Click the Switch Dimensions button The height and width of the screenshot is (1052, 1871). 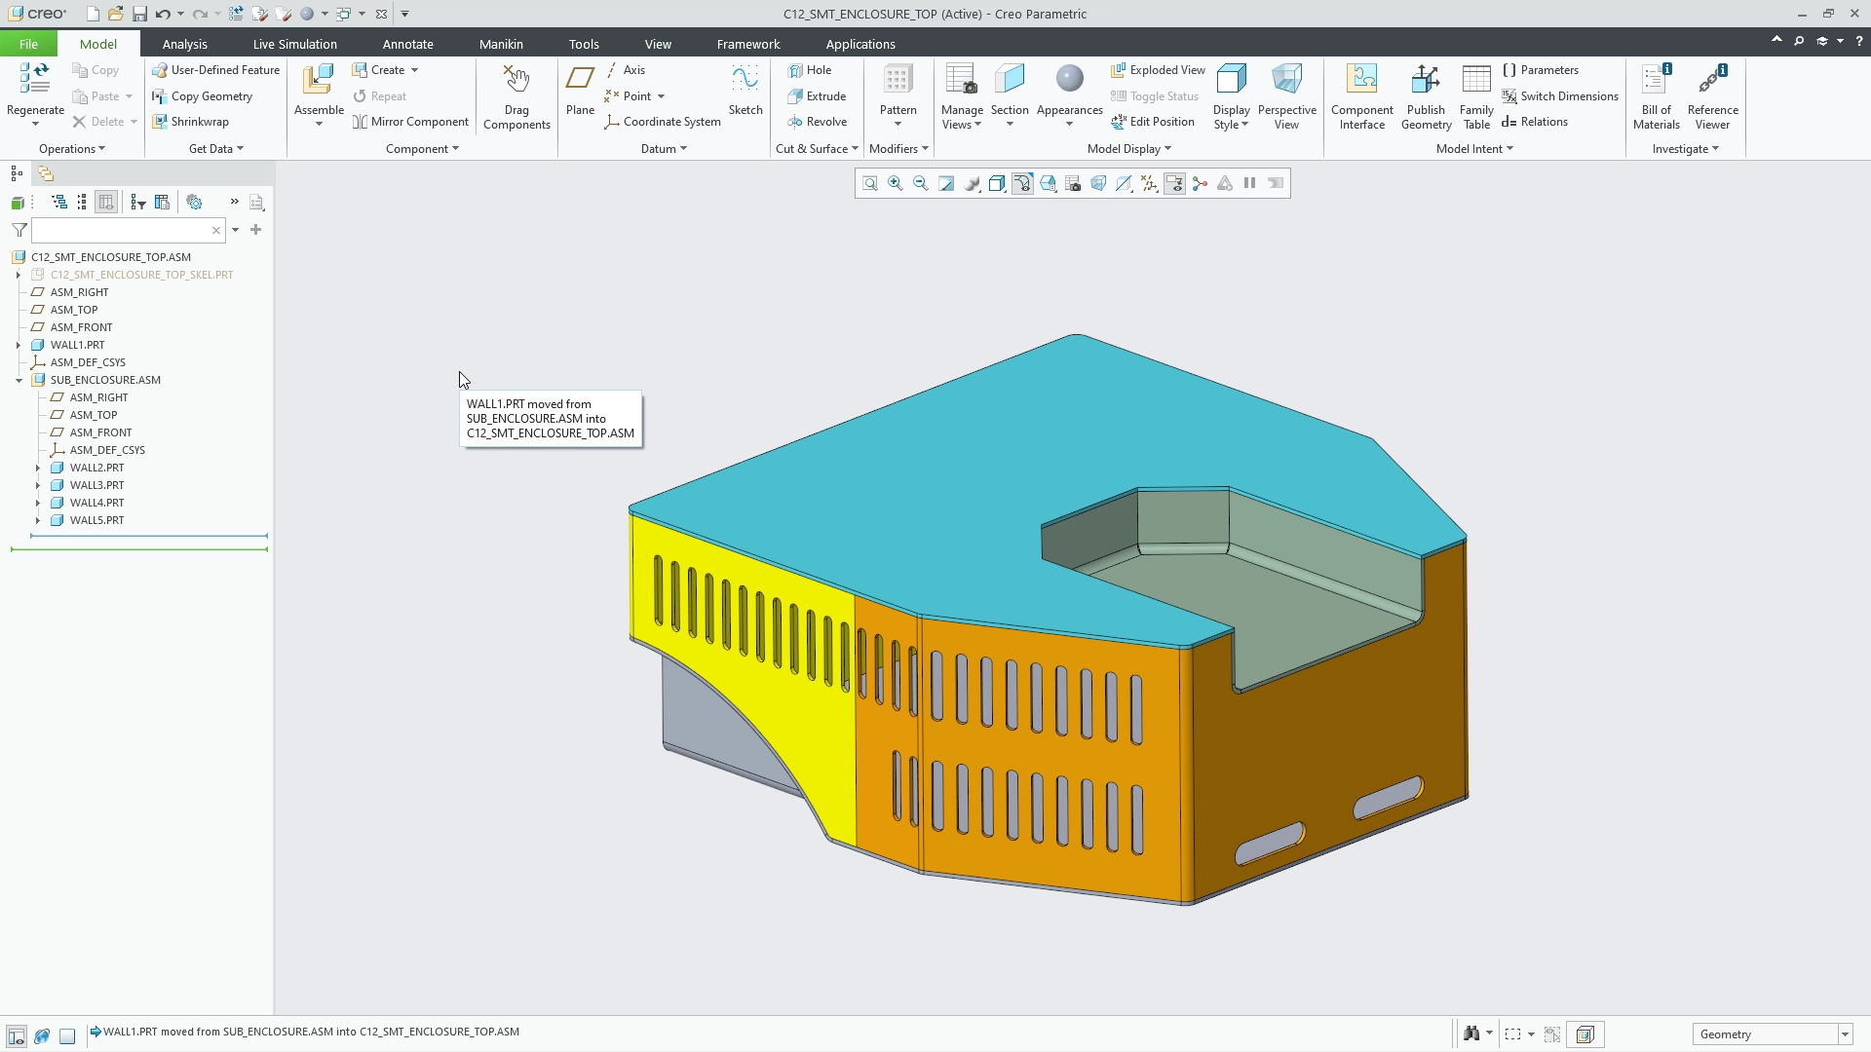1559,96
